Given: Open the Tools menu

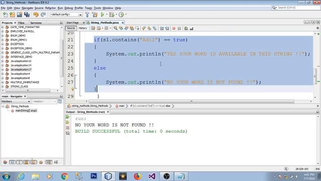Looking at the screenshot, I should [97, 8].
